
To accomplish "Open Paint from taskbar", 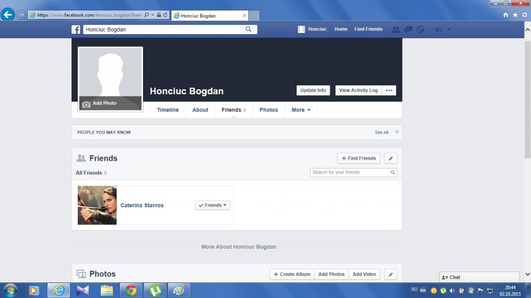I will [x=179, y=291].
